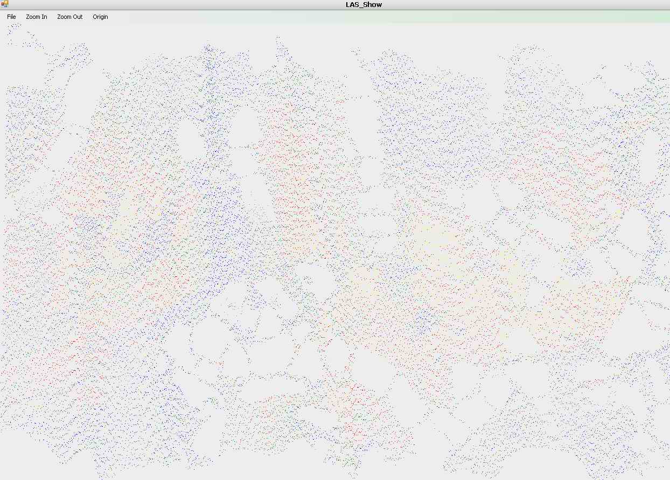Click the Zoom Out menu item
Image resolution: width=670 pixels, height=480 pixels.
tap(70, 17)
